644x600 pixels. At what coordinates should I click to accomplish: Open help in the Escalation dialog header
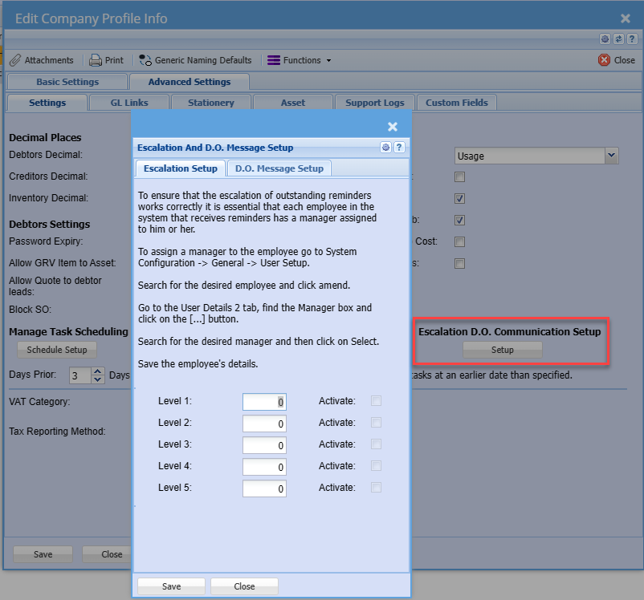399,148
